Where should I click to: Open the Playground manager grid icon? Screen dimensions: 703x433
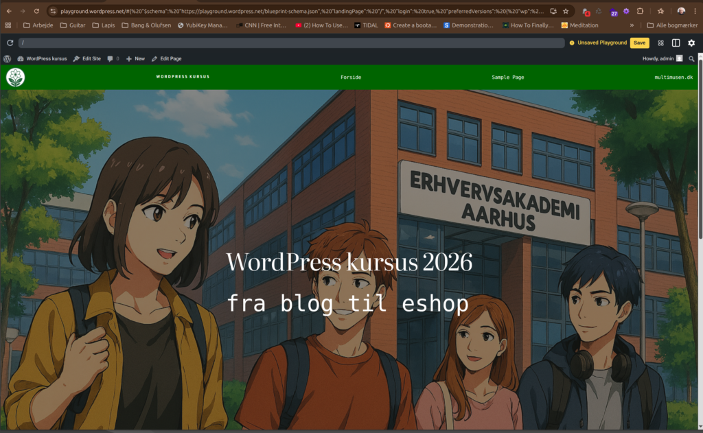tap(660, 43)
